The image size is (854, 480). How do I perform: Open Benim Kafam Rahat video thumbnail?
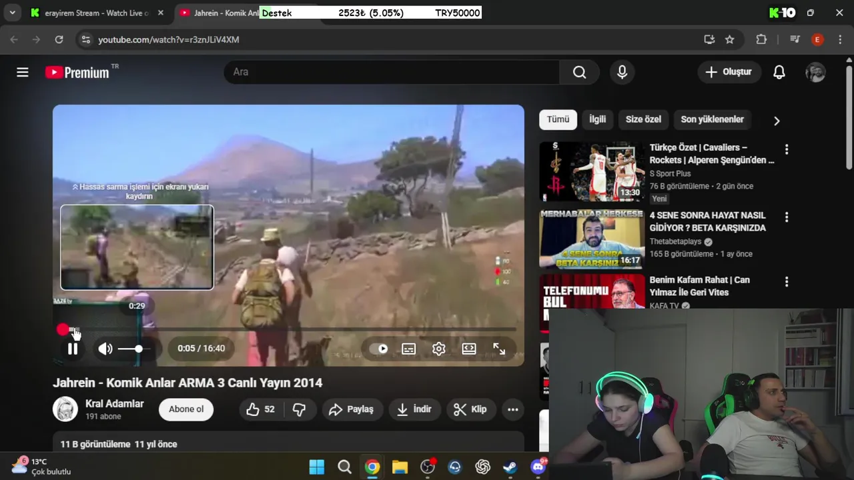[x=592, y=292]
